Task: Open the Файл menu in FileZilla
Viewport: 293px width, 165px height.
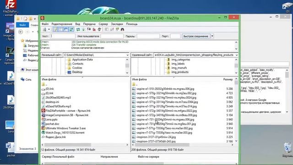Action: pos(45,24)
